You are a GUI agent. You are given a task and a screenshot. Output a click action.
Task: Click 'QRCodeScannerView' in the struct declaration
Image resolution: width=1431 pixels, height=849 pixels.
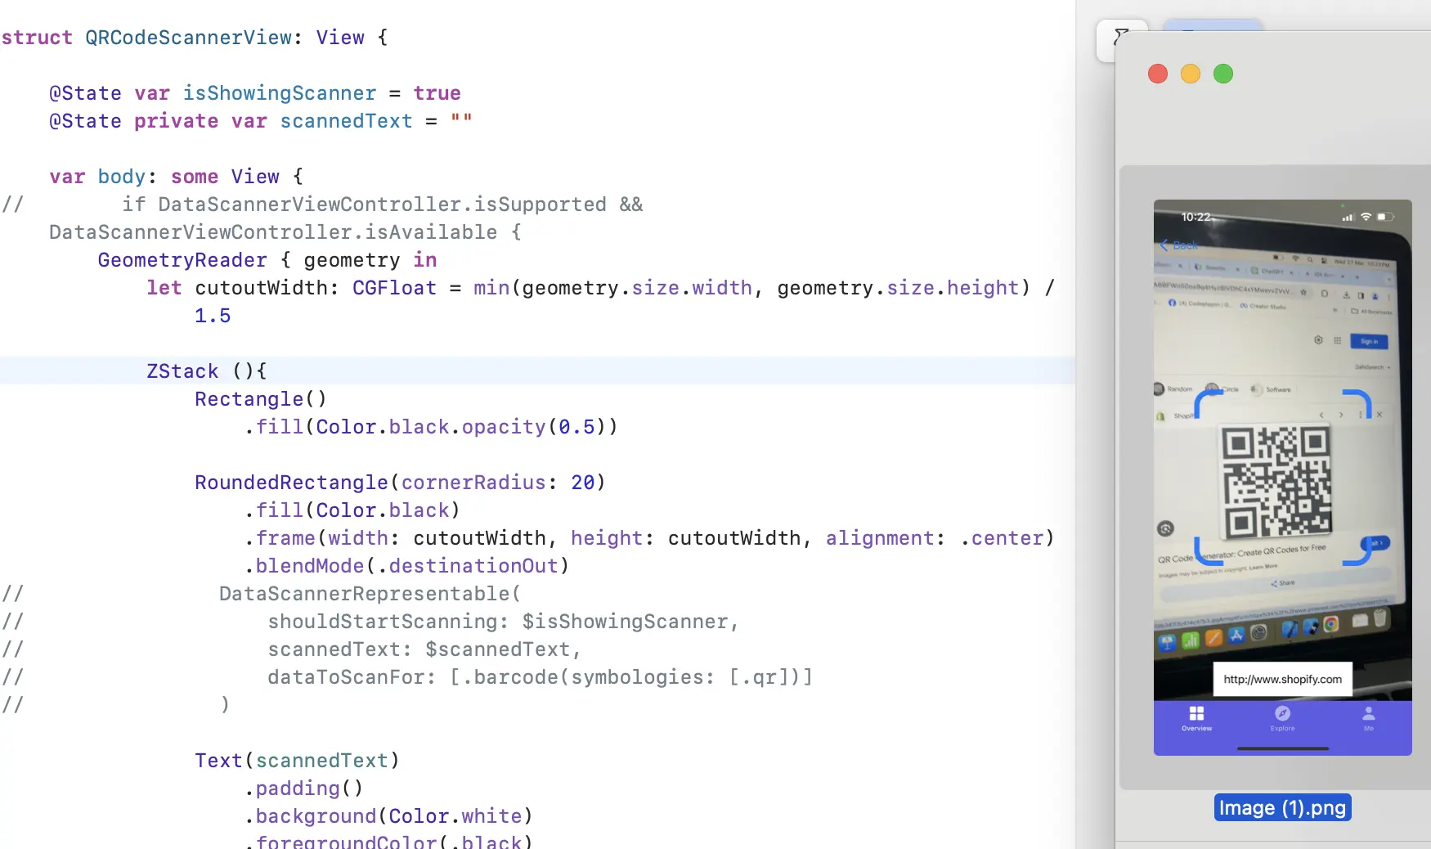pos(188,38)
